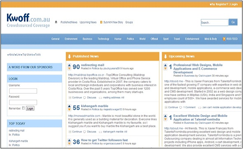Click the Username input field
This screenshot has width=243, height=149.
pyautogui.click(x=23, y=91)
